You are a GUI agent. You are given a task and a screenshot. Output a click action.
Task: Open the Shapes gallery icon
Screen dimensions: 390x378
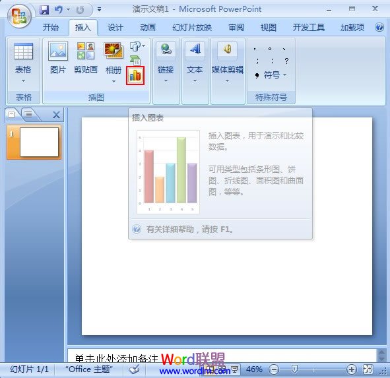point(137,46)
